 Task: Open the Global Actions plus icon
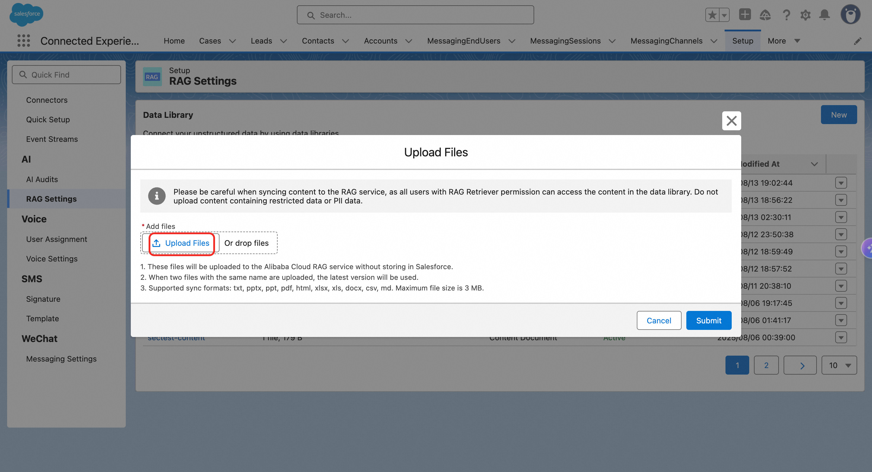click(x=745, y=15)
